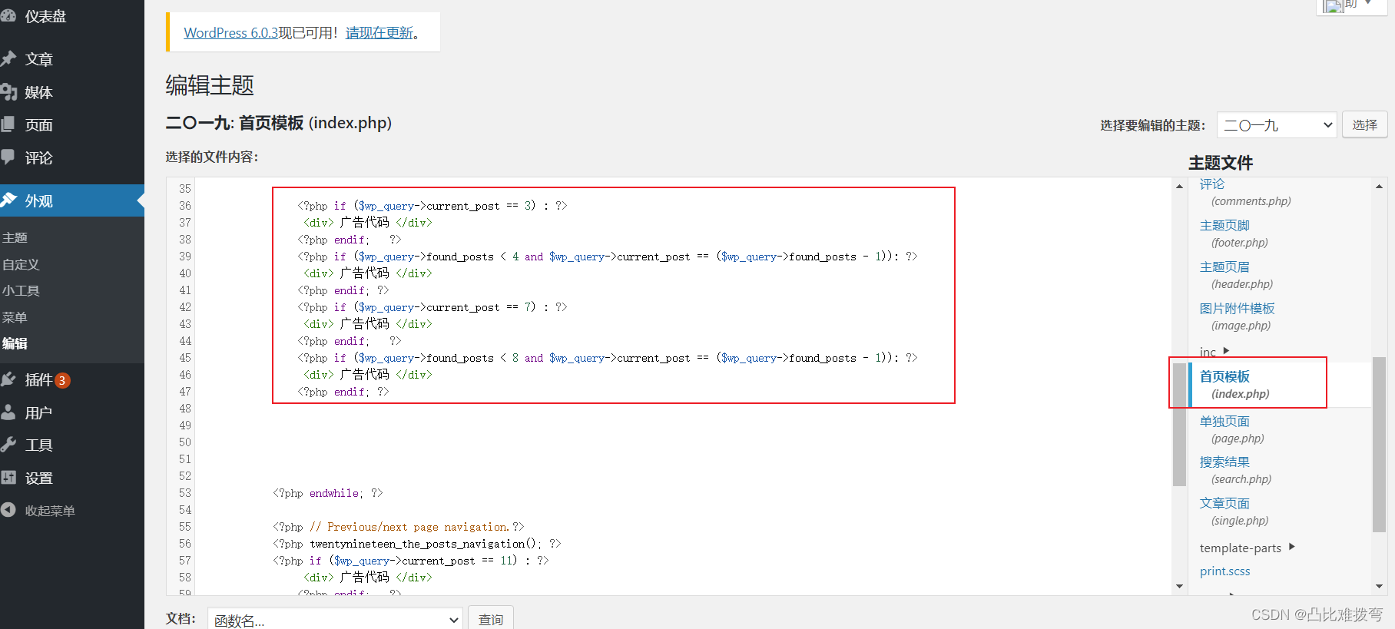Open 评论 (comments.php) file
Image resolution: width=1395 pixels, height=629 pixels.
(x=1244, y=192)
